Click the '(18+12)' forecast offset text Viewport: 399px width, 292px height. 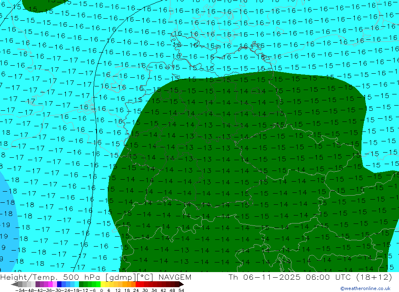[374, 277]
